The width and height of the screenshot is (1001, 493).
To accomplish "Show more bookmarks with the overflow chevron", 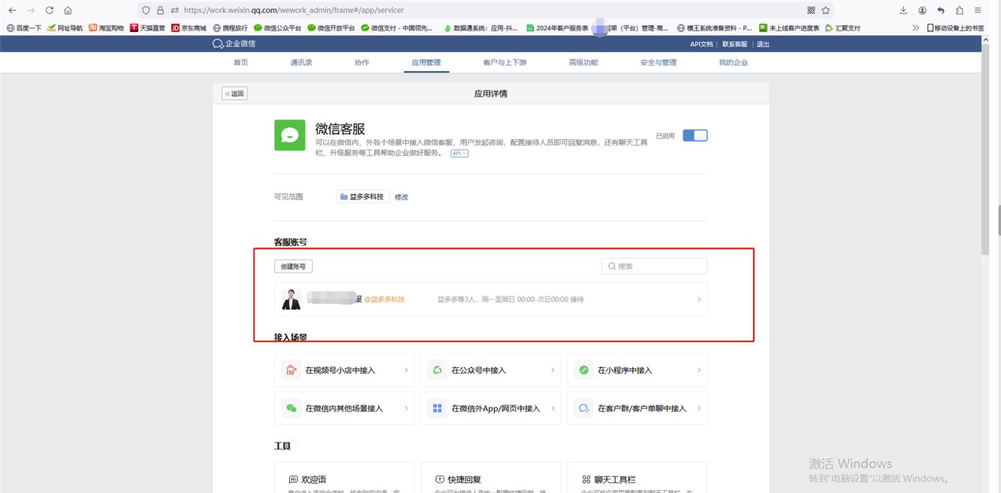I will coord(915,28).
